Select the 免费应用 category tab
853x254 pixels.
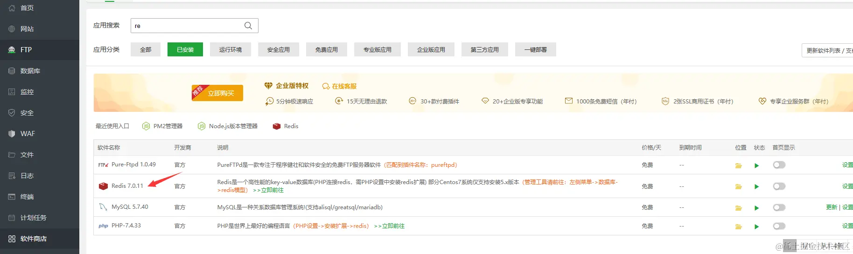(327, 49)
